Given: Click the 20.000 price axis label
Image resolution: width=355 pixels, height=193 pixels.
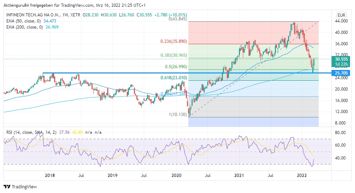Looking at the screenshot, I should (x=341, y=89).
